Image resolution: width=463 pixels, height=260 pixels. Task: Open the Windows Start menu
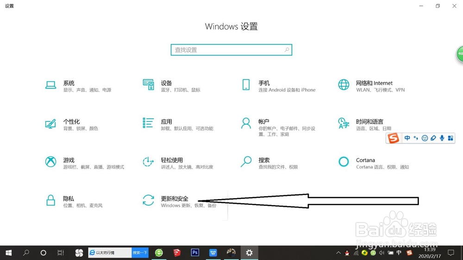(x=8, y=253)
